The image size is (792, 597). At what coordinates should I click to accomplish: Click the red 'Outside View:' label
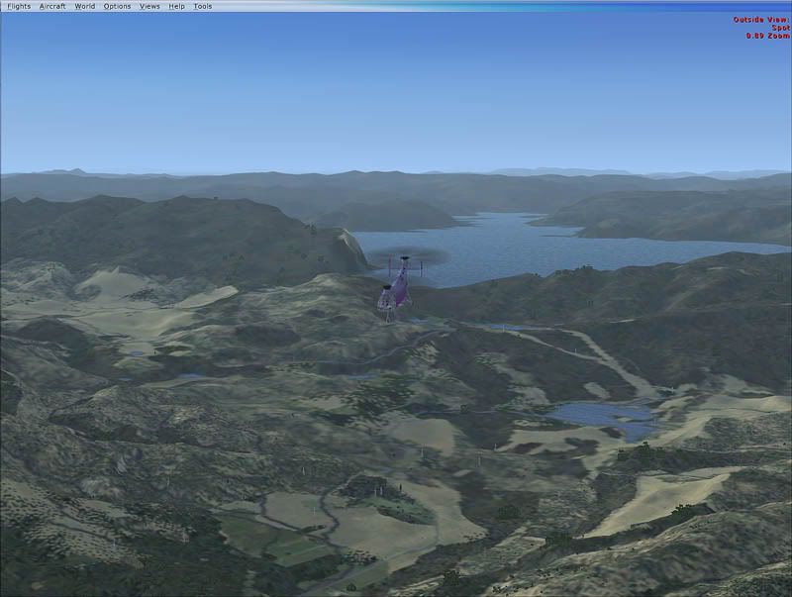pyautogui.click(x=760, y=20)
